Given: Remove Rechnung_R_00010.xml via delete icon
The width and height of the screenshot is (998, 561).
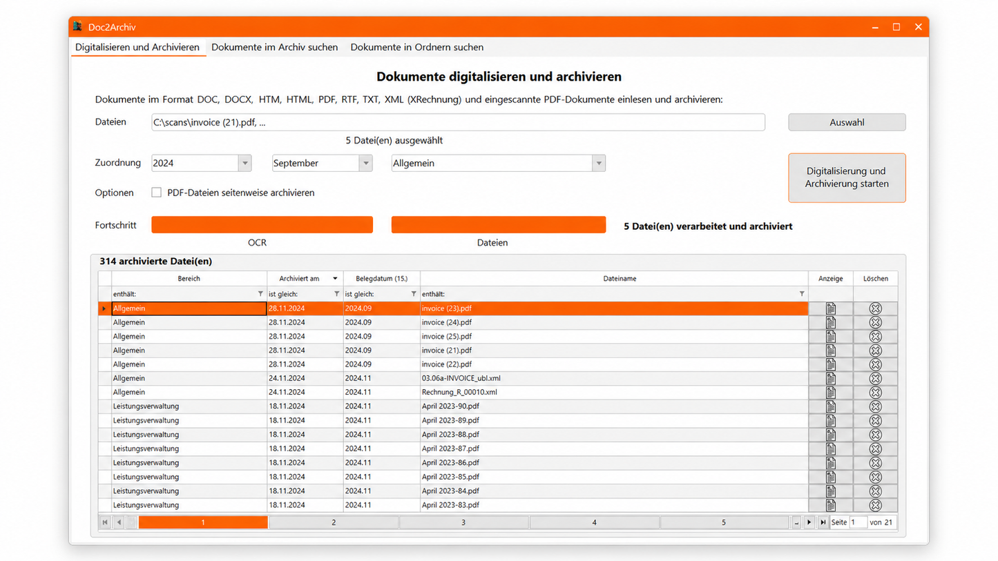Looking at the screenshot, I should 875,393.
